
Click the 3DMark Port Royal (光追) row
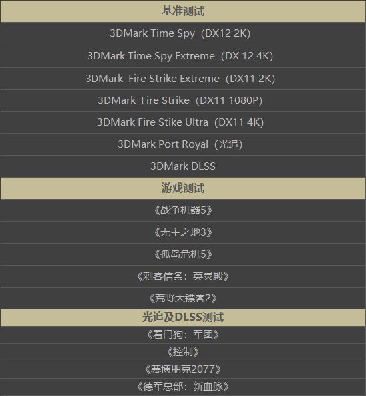pyautogui.click(x=183, y=144)
